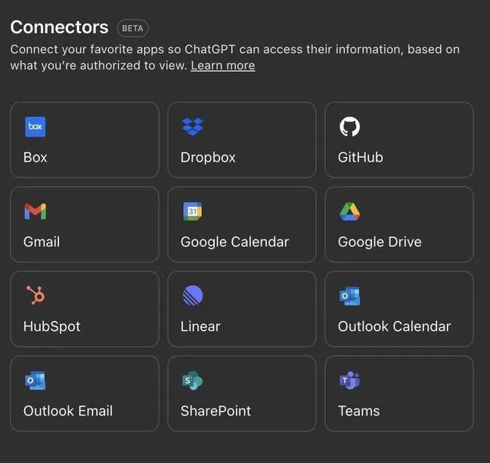
Task: Click the BETA badge next to Connectors
Action: (x=132, y=28)
